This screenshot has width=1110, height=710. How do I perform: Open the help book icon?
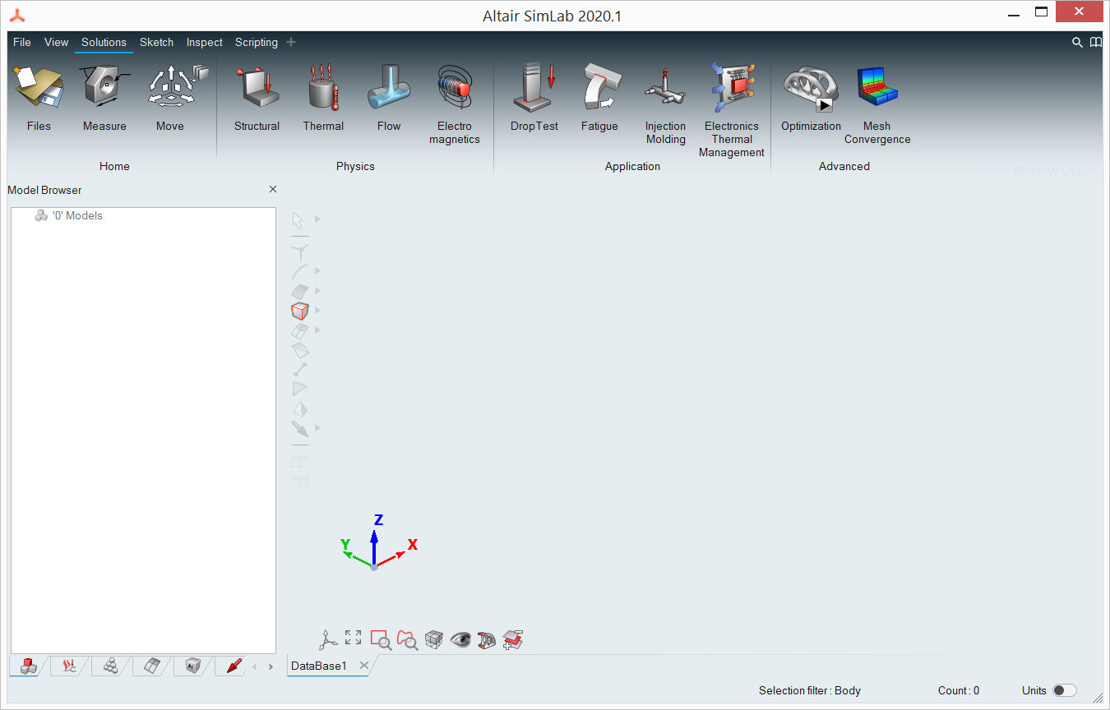pyautogui.click(x=1096, y=42)
